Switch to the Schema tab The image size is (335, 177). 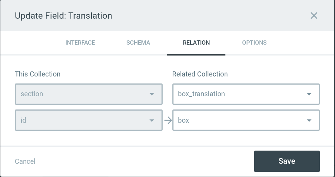[138, 43]
